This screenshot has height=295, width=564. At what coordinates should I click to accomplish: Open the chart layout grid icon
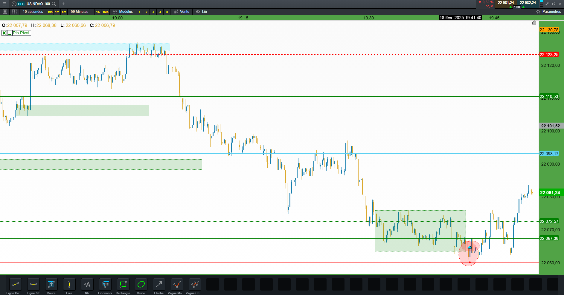click(x=14, y=12)
